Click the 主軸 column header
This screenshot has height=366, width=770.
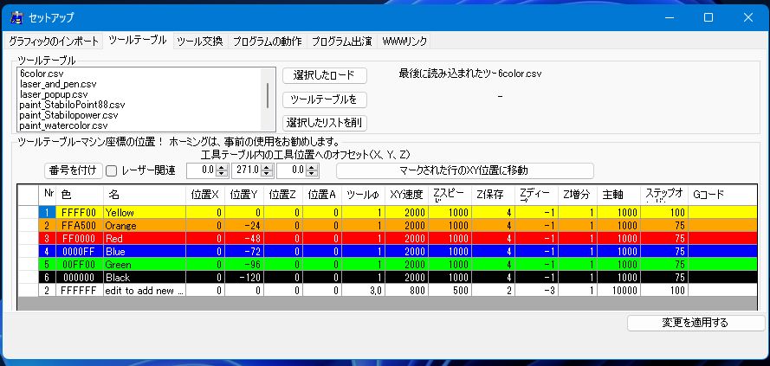point(619,195)
